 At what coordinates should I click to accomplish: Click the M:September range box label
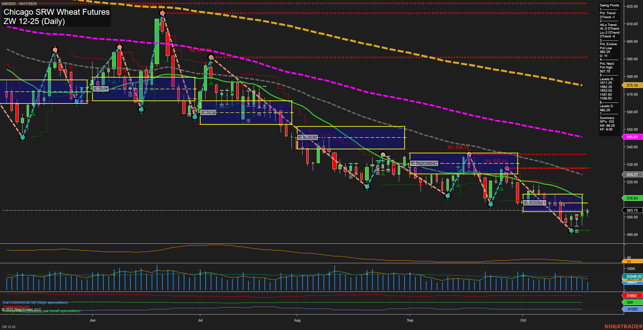pyautogui.click(x=424, y=163)
